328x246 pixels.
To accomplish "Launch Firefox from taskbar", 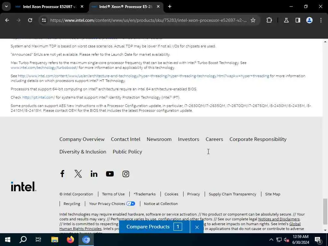I will coord(70,240).
